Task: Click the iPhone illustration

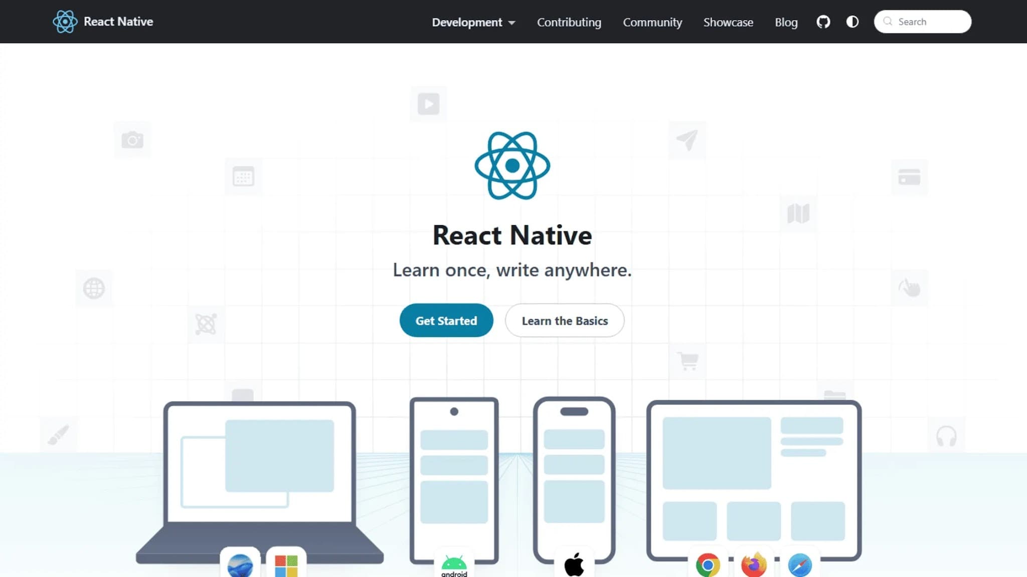Action: coord(574,480)
